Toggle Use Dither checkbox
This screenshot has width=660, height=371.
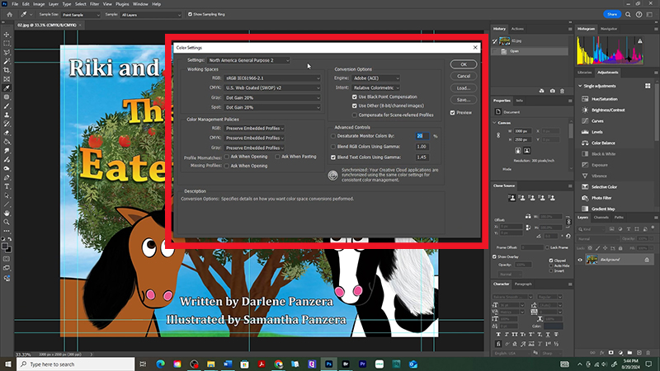355,106
